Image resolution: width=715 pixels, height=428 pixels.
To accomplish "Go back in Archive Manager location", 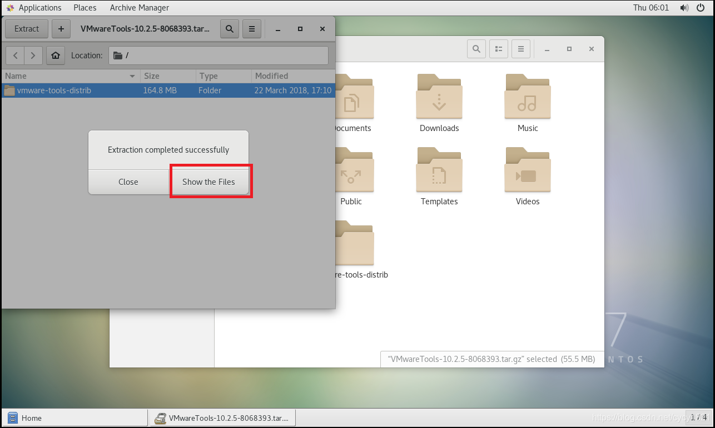I will [15, 56].
